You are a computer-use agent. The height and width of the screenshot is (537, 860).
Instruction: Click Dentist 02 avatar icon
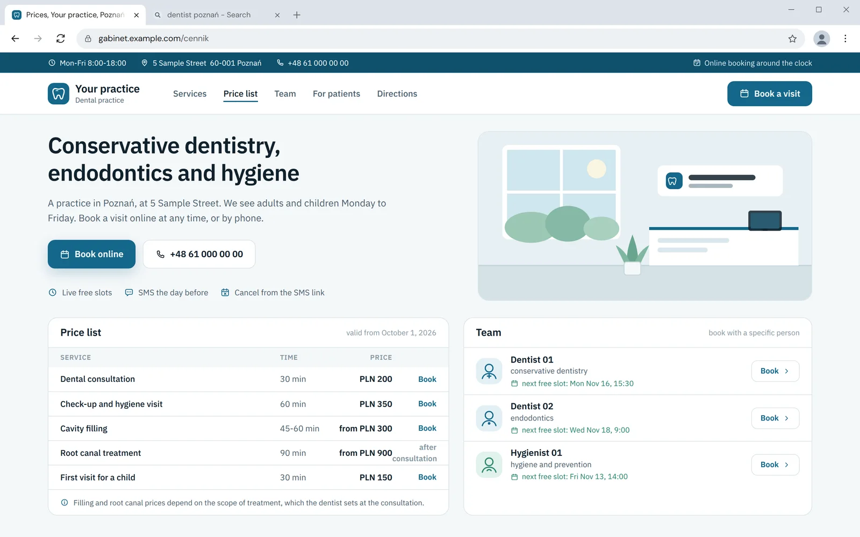[489, 418]
